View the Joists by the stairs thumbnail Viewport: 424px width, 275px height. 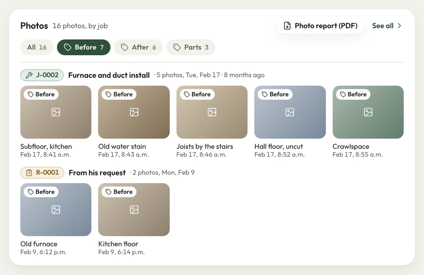tap(212, 112)
